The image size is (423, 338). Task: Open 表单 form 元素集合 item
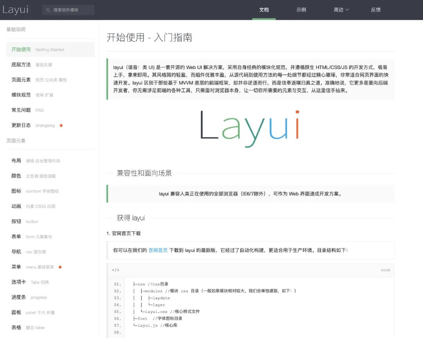click(x=50, y=236)
